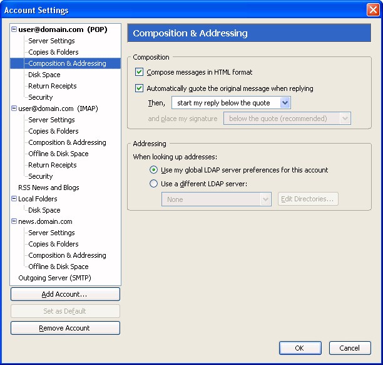Open Security under the IMAP account

(x=41, y=176)
